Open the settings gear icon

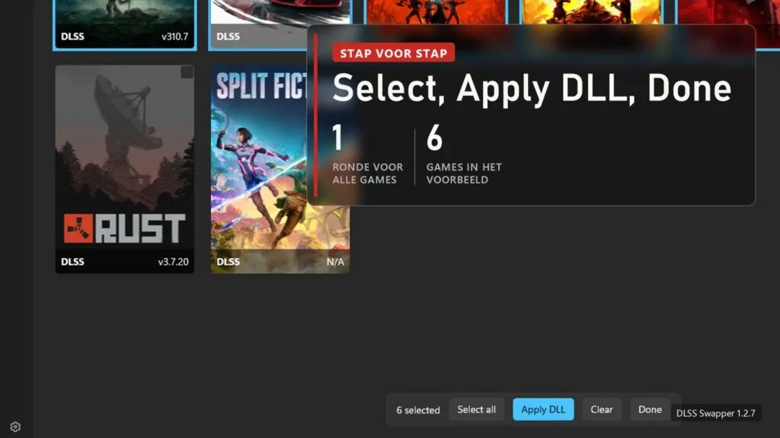click(x=15, y=427)
